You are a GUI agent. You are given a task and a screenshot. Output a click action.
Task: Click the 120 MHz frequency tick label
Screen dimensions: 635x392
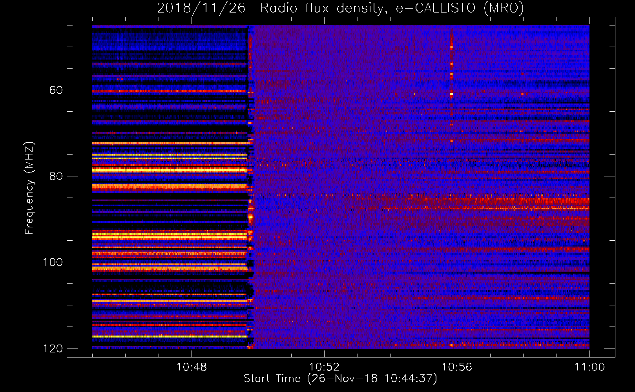[x=53, y=348]
